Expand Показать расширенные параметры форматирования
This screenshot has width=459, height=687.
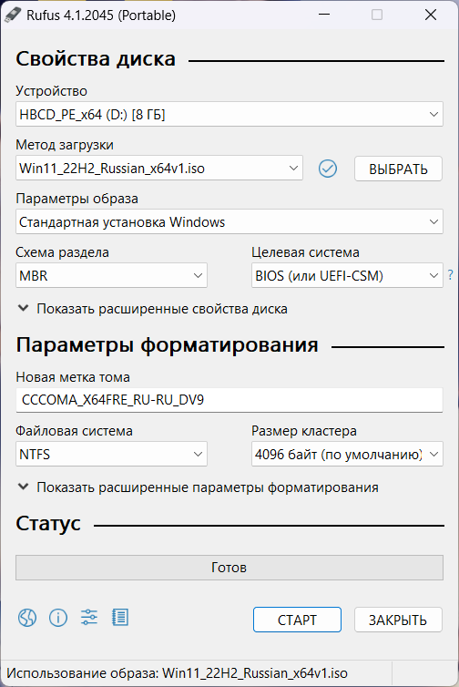point(198,487)
